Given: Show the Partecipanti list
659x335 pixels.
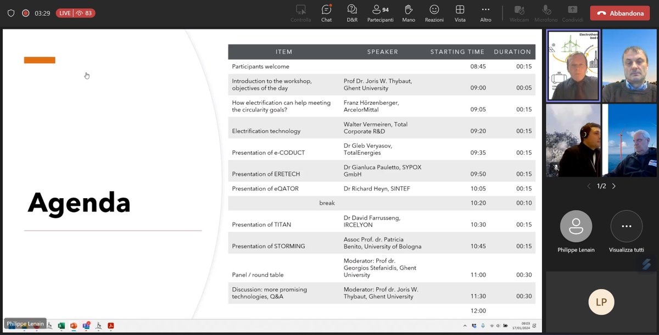Looking at the screenshot, I should (x=380, y=13).
